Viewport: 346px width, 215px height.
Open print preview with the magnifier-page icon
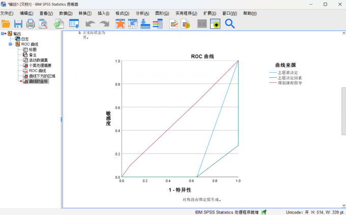click(x=43, y=24)
